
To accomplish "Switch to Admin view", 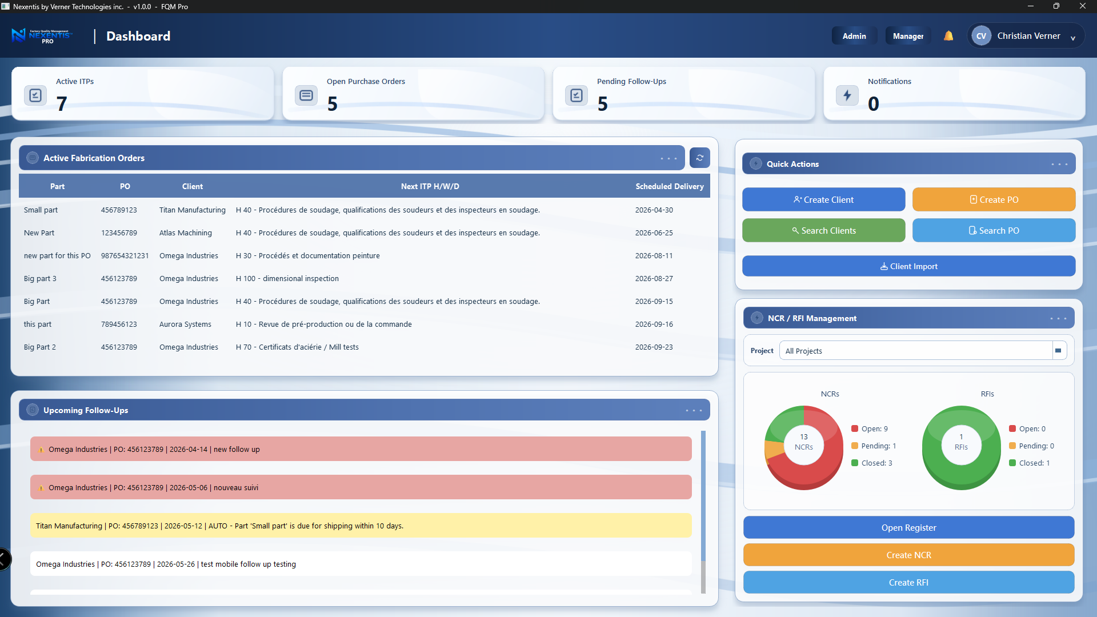I will (854, 36).
